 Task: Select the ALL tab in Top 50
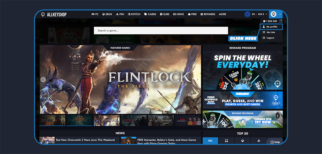coord(210,141)
